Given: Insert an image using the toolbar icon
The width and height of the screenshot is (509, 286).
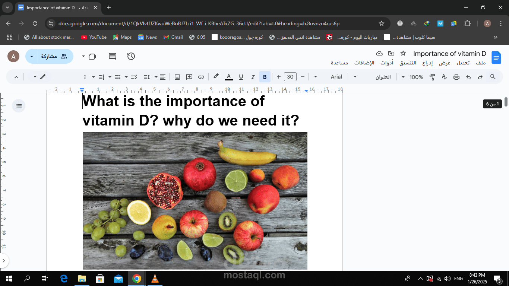Looking at the screenshot, I should coord(177,77).
